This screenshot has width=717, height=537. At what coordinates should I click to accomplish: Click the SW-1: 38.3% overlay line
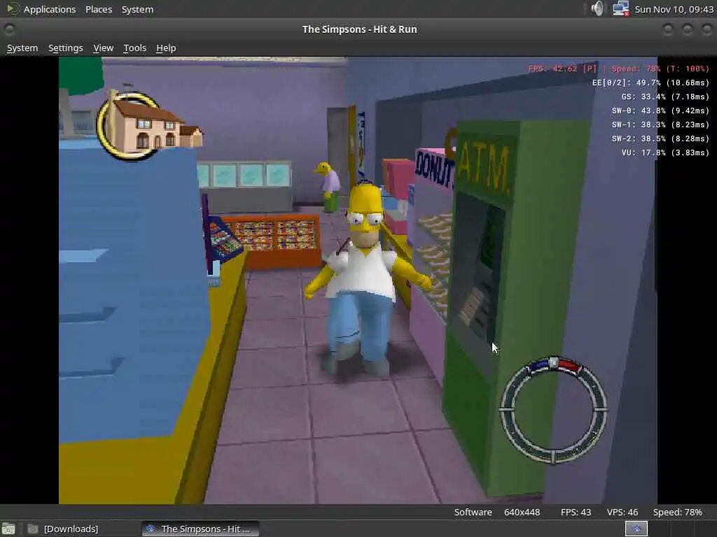click(x=660, y=124)
